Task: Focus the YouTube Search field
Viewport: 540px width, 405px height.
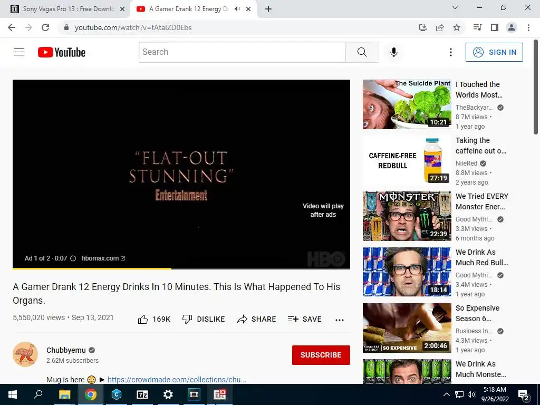Action: pyautogui.click(x=242, y=52)
